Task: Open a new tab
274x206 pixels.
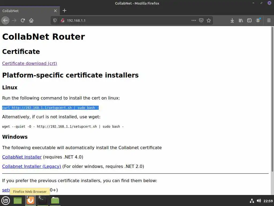Action: tap(64, 10)
